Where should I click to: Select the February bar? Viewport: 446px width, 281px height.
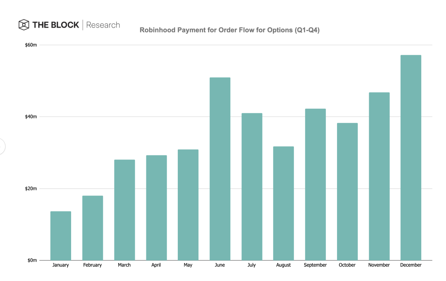click(x=93, y=228)
